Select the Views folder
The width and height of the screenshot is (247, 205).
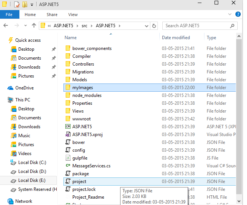[78, 111]
